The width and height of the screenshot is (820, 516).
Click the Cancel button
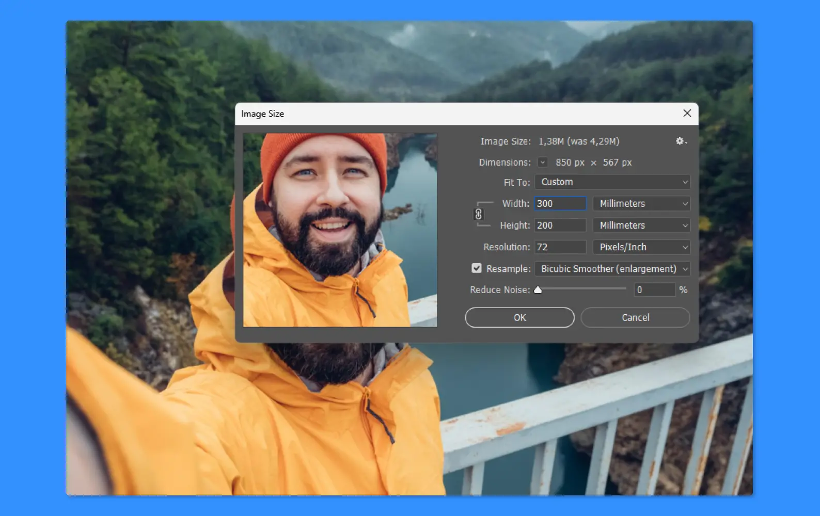(635, 317)
